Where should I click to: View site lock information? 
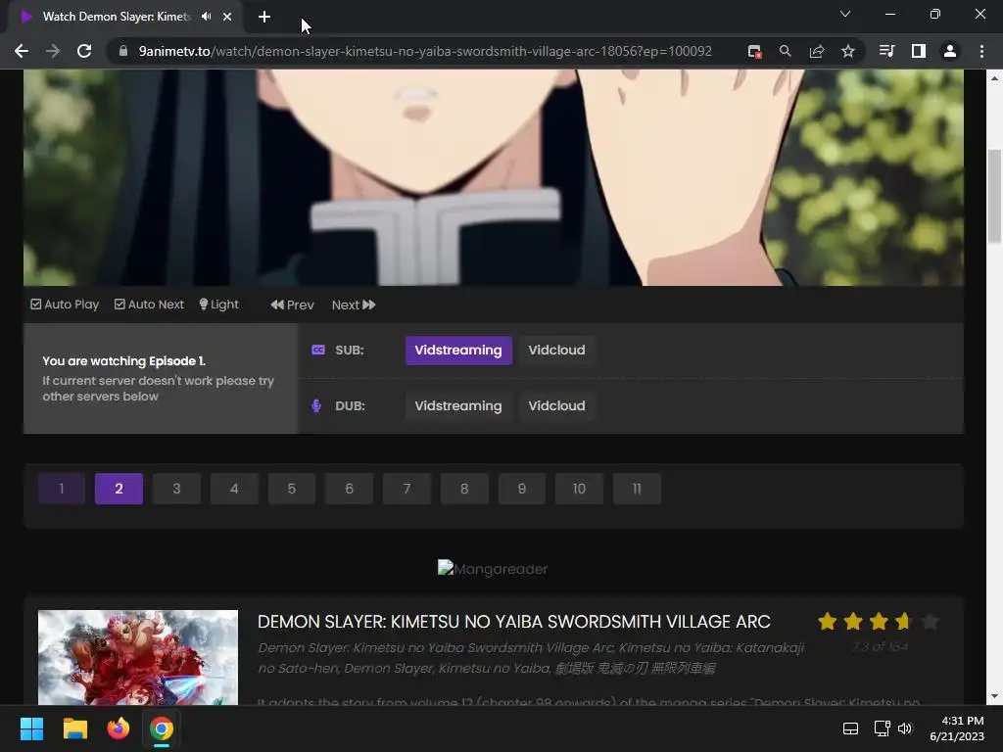tap(123, 51)
